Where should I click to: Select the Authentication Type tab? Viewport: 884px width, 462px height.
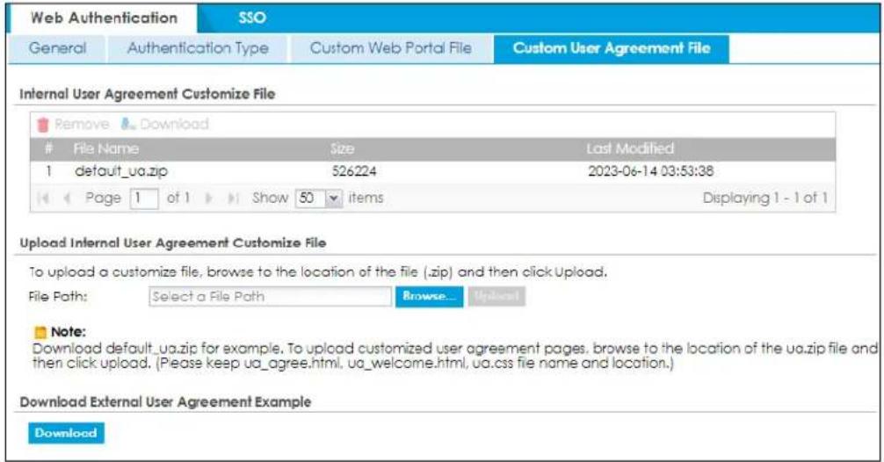pos(198,48)
